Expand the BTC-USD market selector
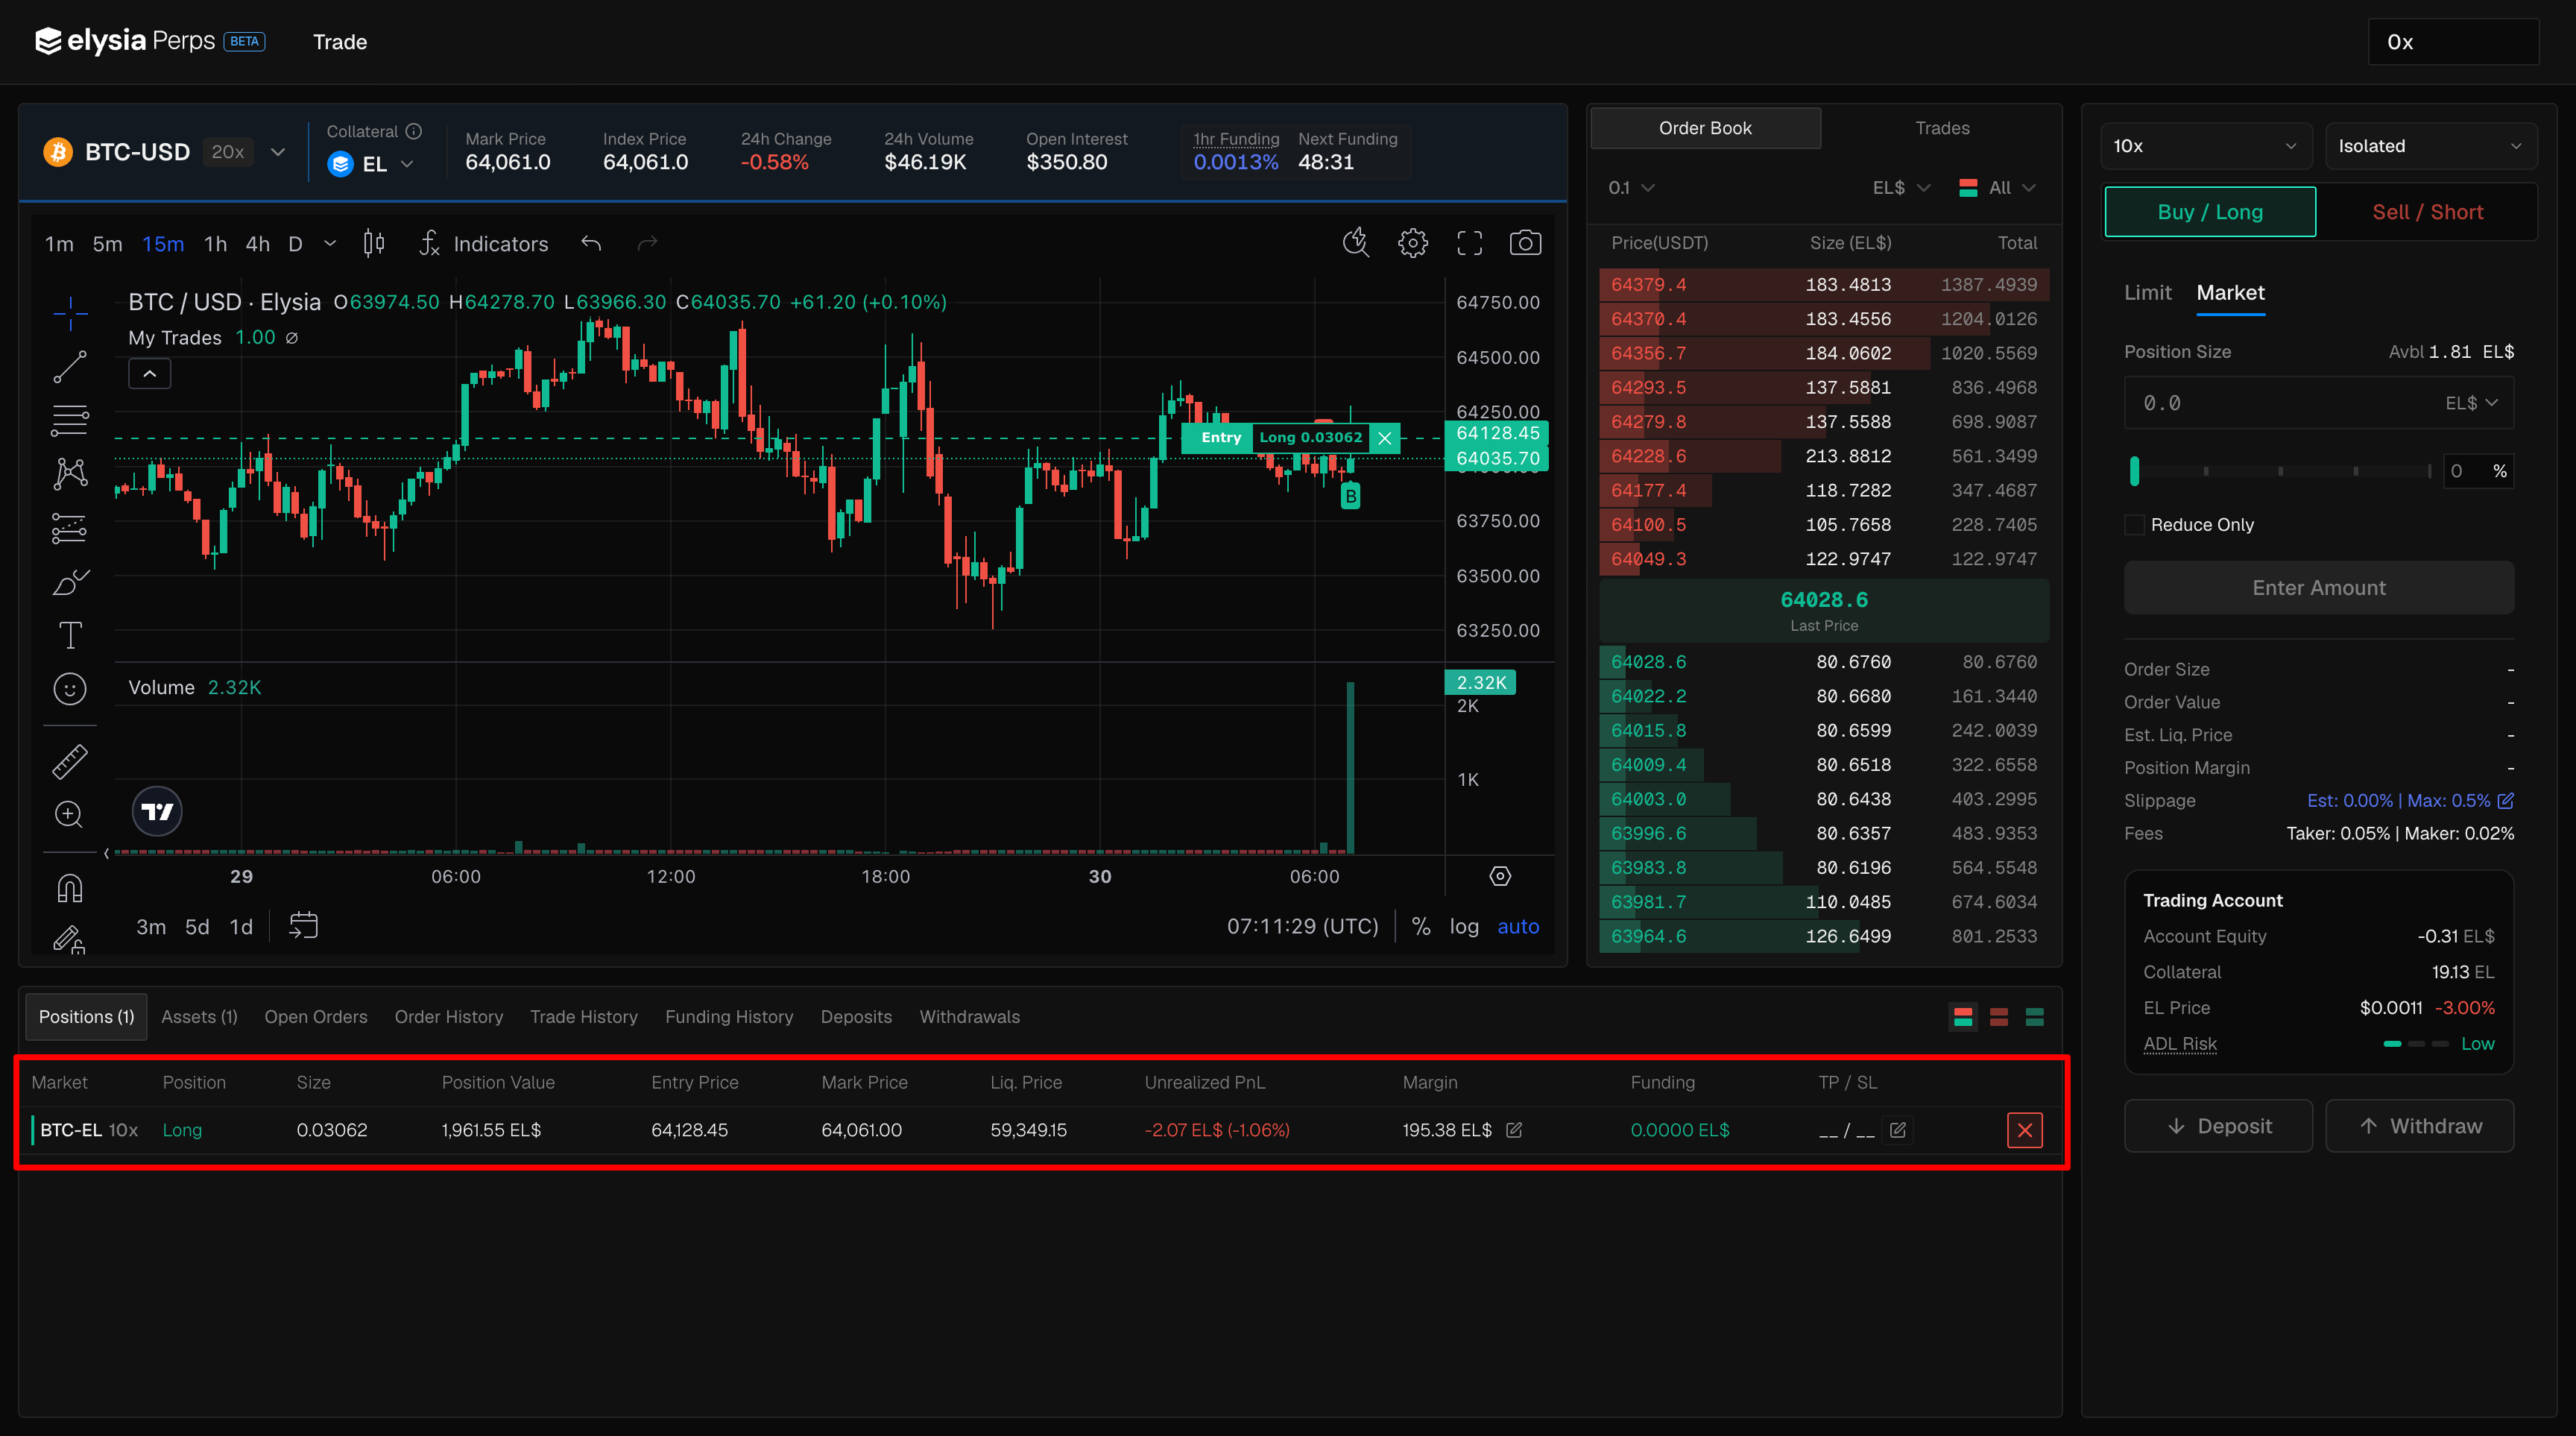The width and height of the screenshot is (2576, 1436). click(278, 152)
